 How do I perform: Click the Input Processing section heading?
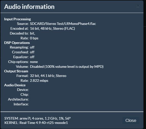(x=18, y=19)
